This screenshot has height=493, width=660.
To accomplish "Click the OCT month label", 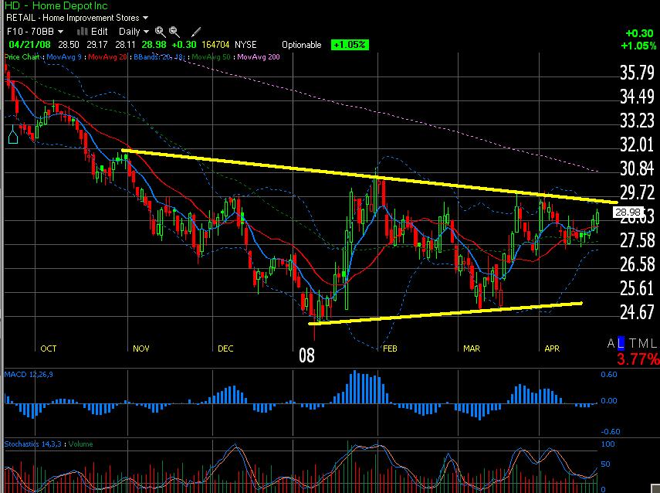I will coord(49,348).
